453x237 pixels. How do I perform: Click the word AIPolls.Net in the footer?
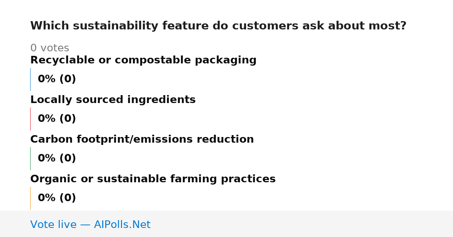click(122, 225)
